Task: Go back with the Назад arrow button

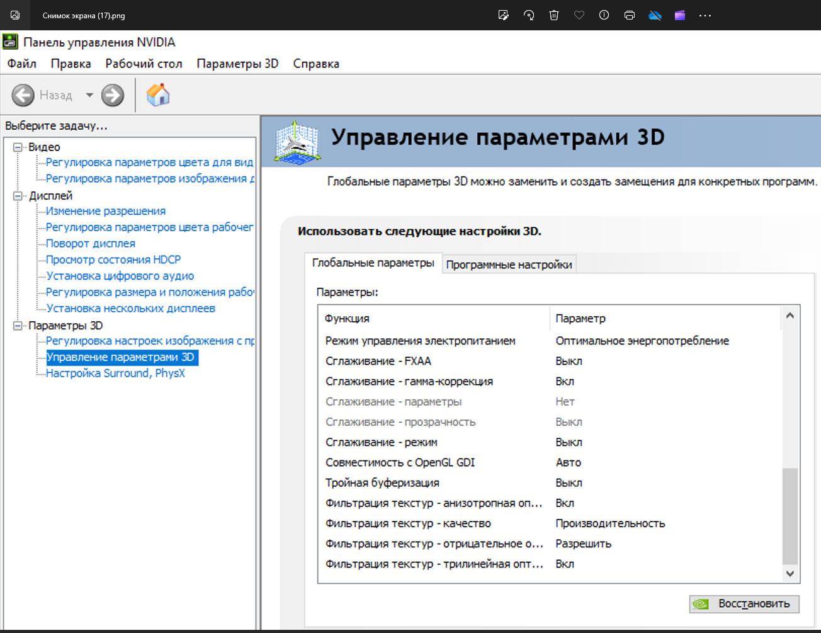Action: coord(23,95)
